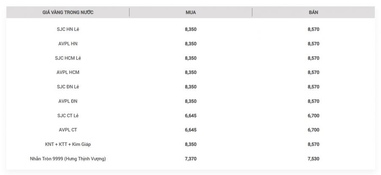
Task: Select the SJC HCM Lẻ row label
Action: point(68,58)
